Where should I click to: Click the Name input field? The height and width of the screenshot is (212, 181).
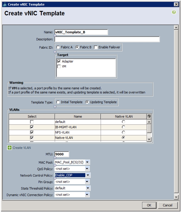[x=81, y=32]
